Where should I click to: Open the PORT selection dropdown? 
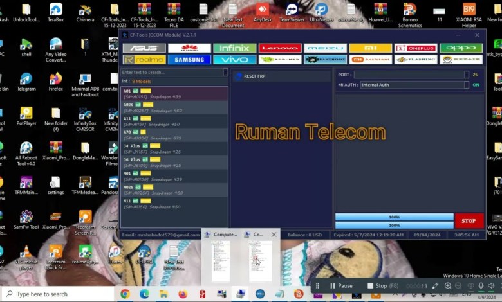(409, 75)
